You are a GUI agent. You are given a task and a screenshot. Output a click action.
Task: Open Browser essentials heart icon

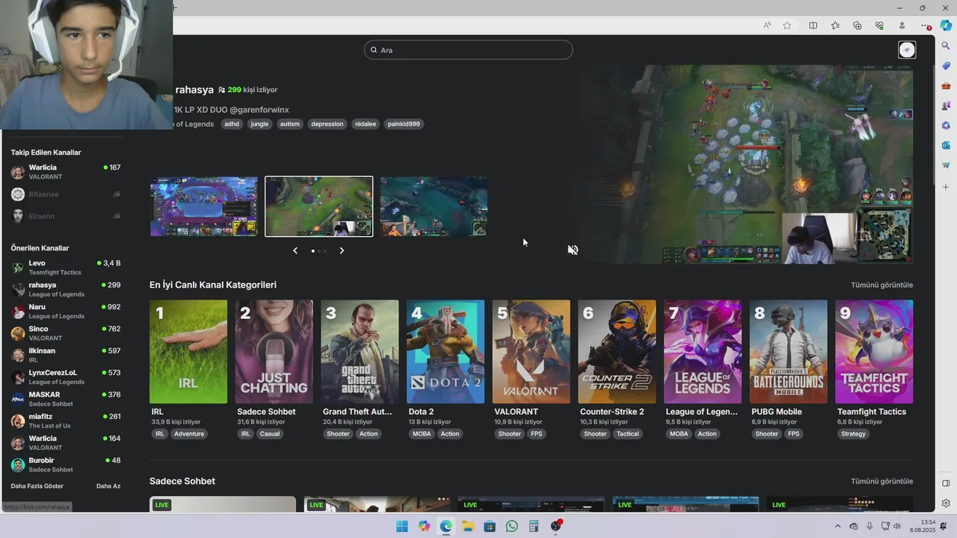coord(879,25)
